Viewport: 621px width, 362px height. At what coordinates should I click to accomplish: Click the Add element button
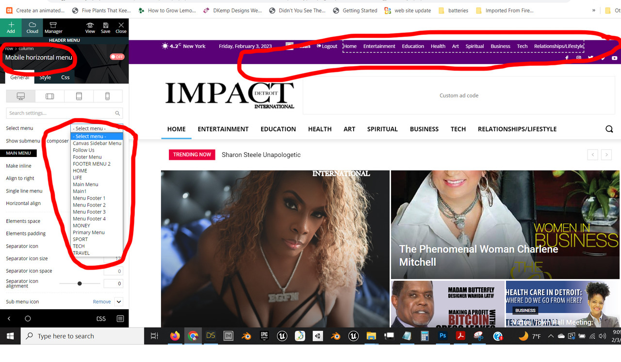pos(11,28)
